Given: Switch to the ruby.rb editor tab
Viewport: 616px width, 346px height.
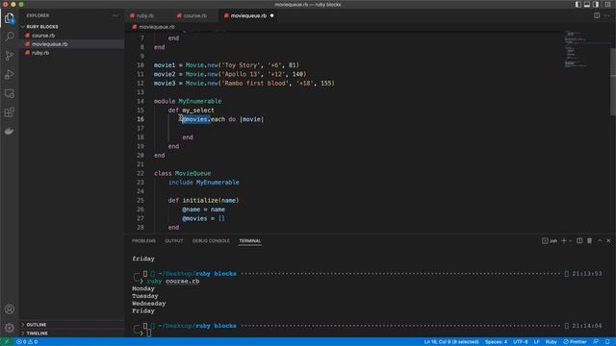Looking at the screenshot, I should coord(145,15).
